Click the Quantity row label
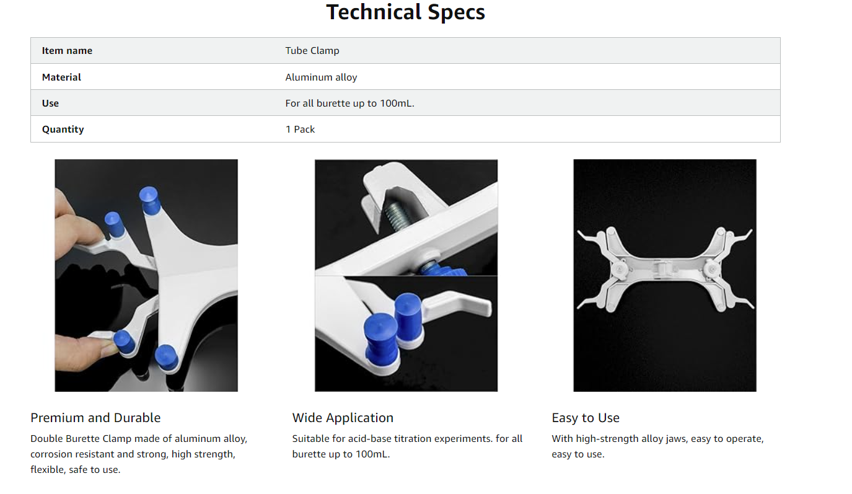Viewport: 852px width, 494px height. [63, 130]
